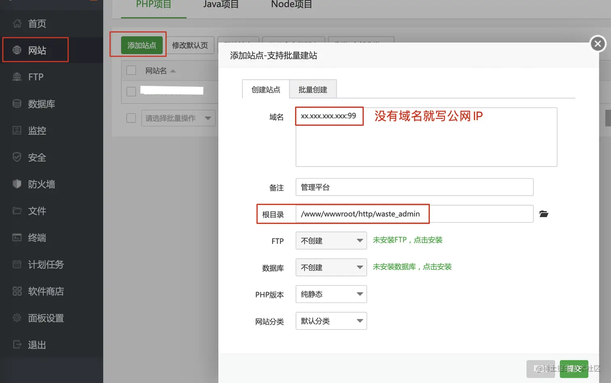Click the terminal icon beside 终端

point(17,238)
